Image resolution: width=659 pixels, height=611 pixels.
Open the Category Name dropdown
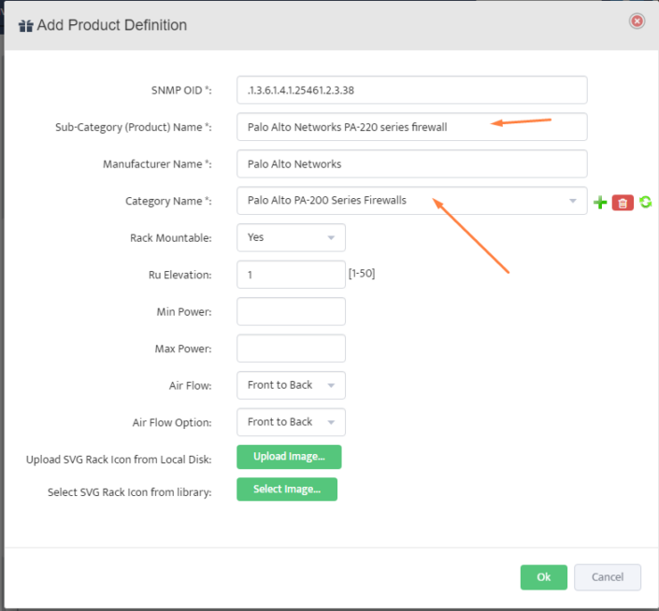[x=411, y=201]
